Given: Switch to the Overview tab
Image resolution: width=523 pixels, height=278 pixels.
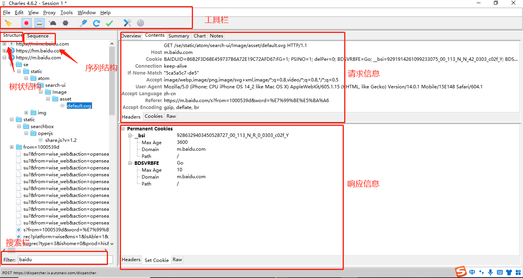Looking at the screenshot, I should pyautogui.click(x=131, y=36).
